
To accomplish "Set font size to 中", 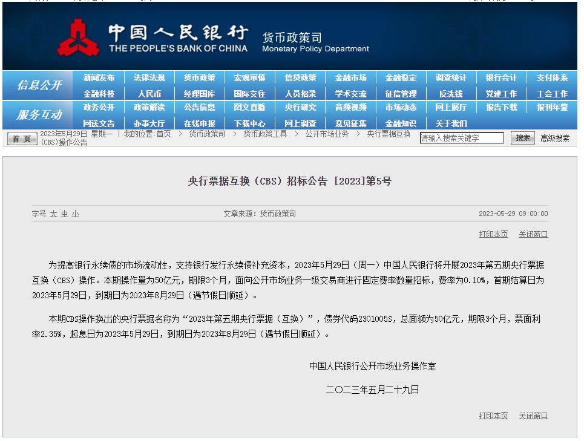I will click(x=64, y=214).
